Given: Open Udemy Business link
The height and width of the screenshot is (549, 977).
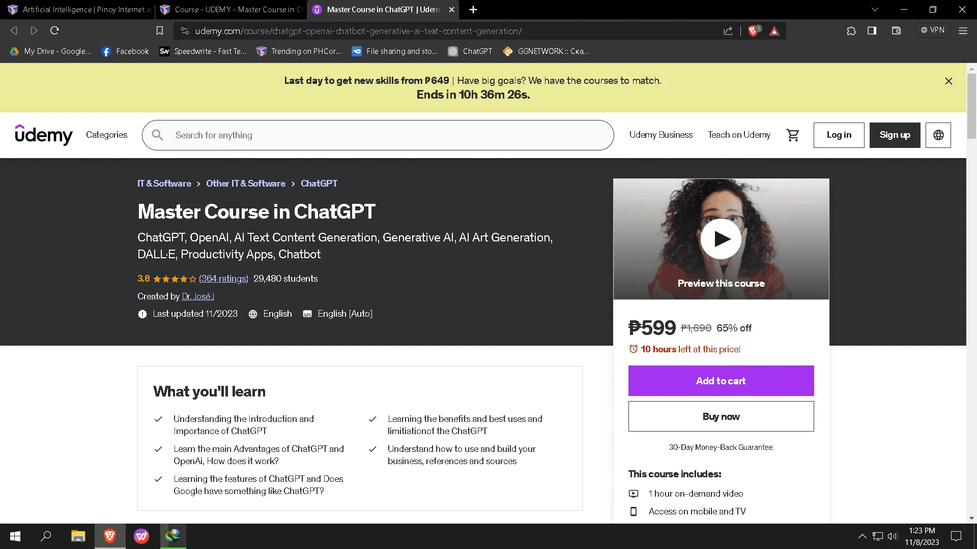Looking at the screenshot, I should point(661,135).
